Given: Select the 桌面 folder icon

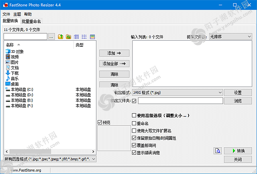Looking at the screenshot, I should [8, 84].
